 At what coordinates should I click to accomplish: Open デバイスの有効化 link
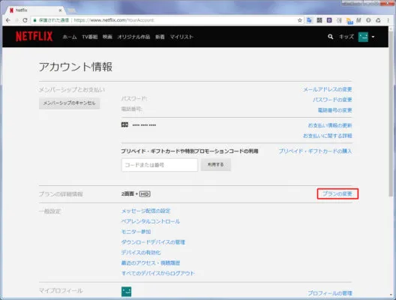click(x=141, y=253)
